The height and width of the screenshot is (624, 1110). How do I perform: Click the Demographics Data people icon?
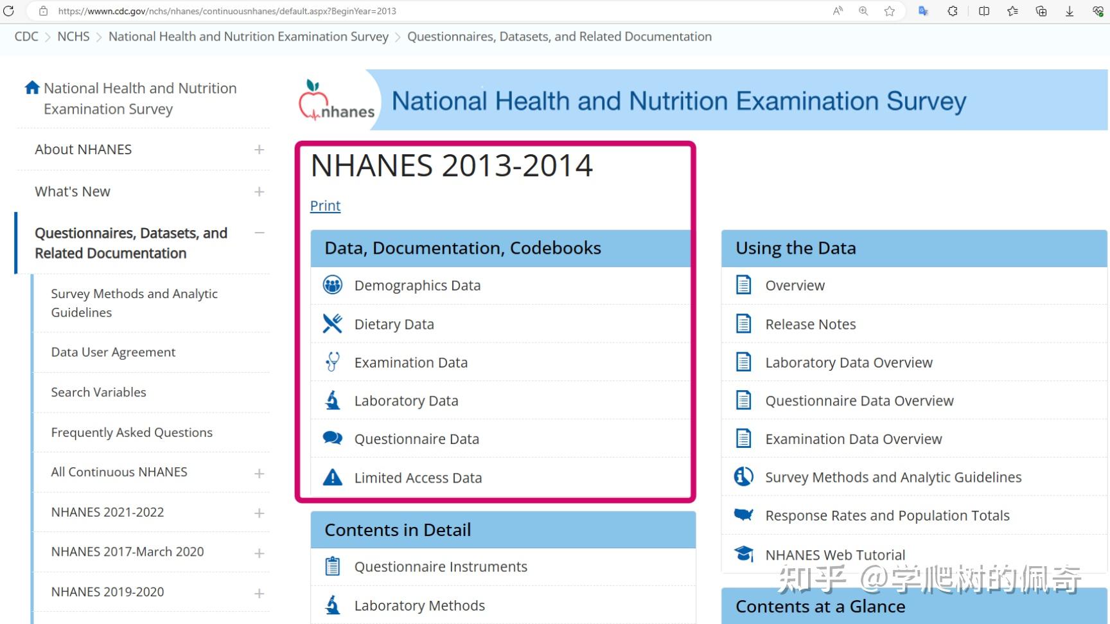tap(332, 285)
